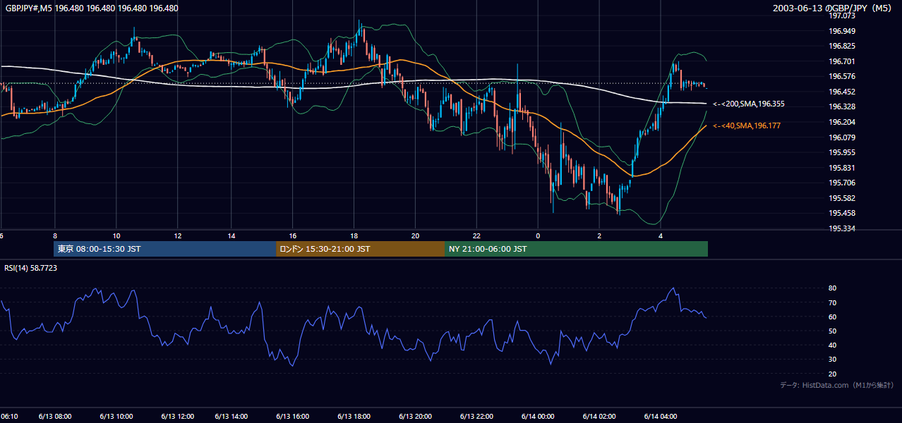Select the NY 21:00-06:00 JST session bar
902x423 pixels.
pos(577,249)
